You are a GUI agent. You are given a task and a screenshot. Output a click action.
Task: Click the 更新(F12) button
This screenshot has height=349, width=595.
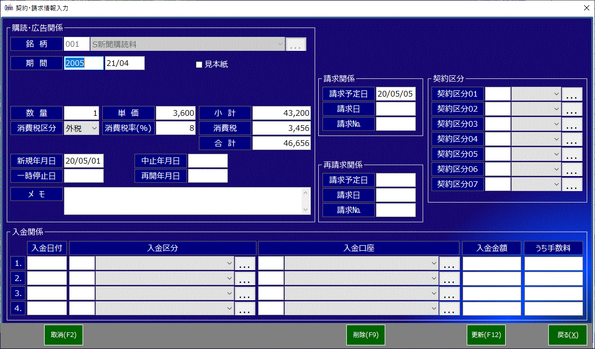pos(486,335)
